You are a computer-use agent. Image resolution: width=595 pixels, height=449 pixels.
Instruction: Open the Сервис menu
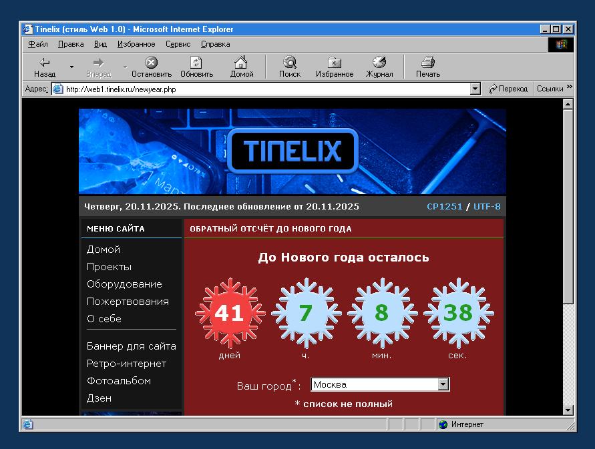[178, 44]
